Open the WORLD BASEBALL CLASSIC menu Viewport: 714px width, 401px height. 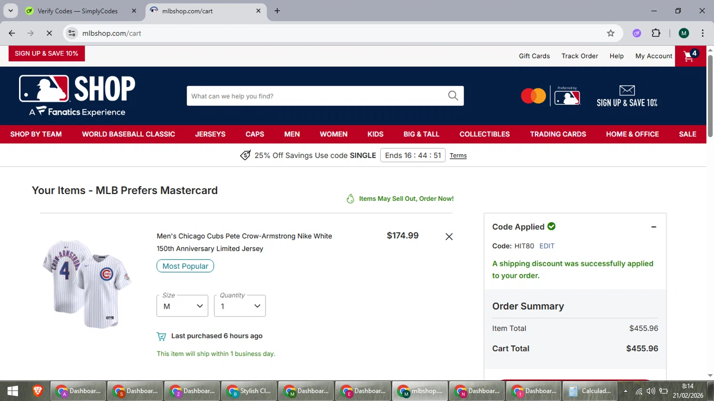click(x=129, y=134)
